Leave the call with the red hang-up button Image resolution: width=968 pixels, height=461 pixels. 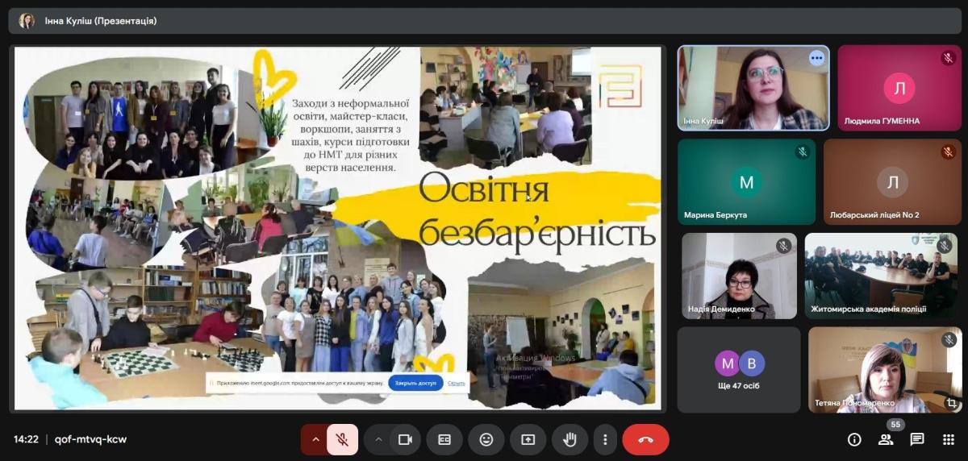[x=645, y=439]
